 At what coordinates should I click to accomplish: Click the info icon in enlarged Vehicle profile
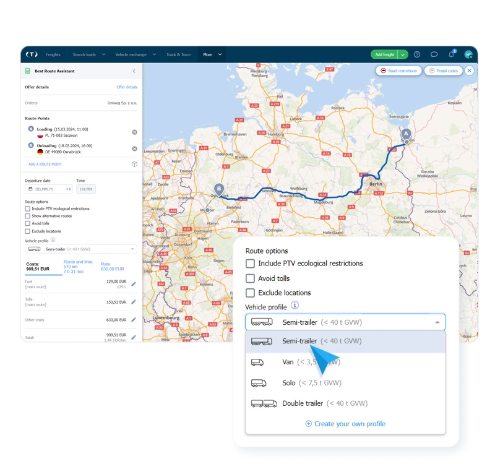pyautogui.click(x=295, y=305)
